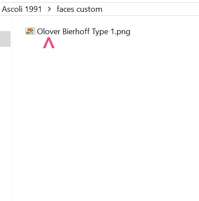Click the thumbnail icon beside Olover Bierhoff
Viewport: 199px width, 201px height.
click(30, 31)
